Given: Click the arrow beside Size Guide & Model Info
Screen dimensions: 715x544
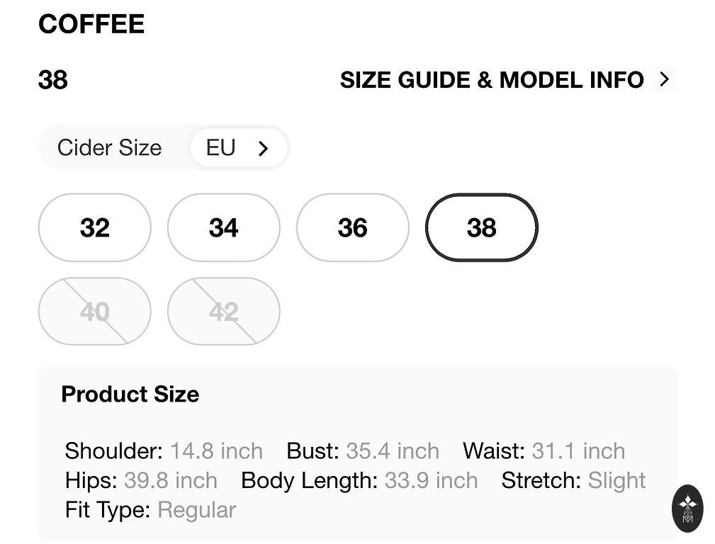Looking at the screenshot, I should (x=664, y=79).
